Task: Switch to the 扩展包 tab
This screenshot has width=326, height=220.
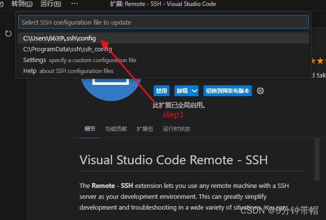Action: [x=145, y=129]
